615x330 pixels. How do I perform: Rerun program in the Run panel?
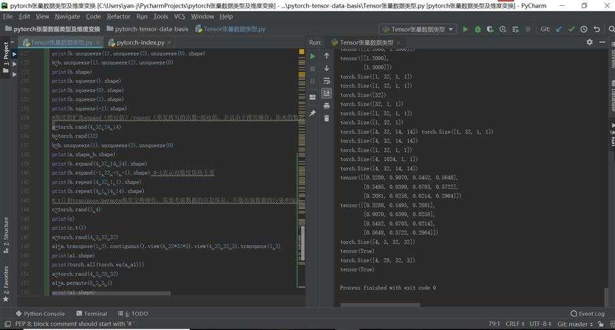pyautogui.click(x=313, y=57)
